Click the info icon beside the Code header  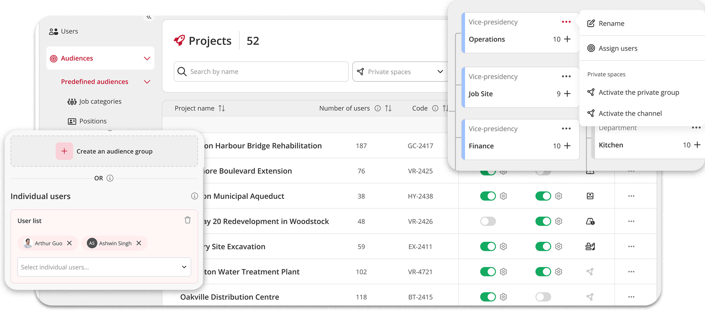pyautogui.click(x=435, y=108)
